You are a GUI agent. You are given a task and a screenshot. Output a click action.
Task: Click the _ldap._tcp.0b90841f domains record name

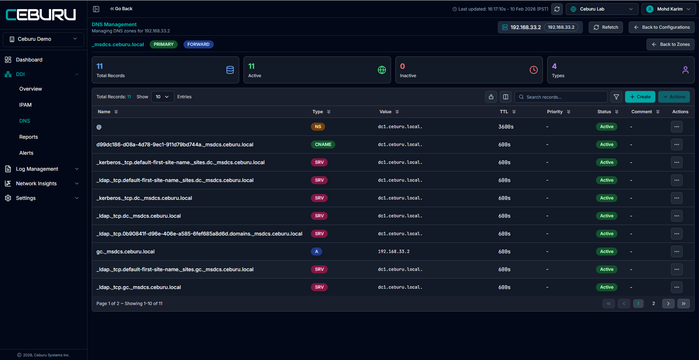point(199,234)
